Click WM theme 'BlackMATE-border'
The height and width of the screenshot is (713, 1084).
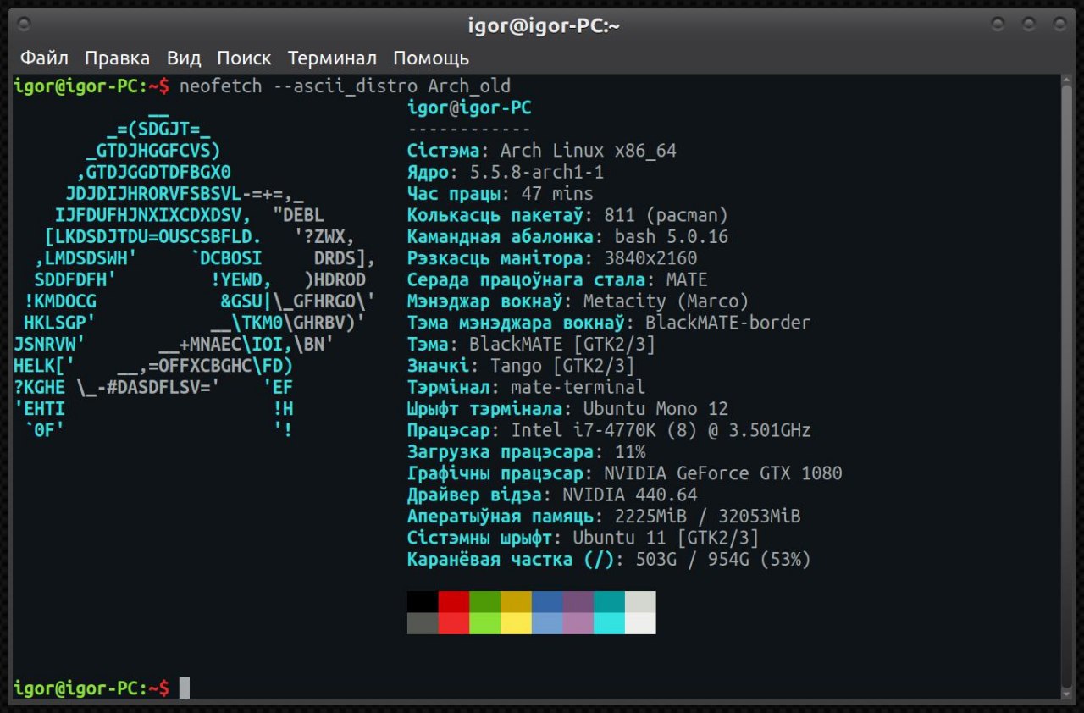tap(728, 323)
